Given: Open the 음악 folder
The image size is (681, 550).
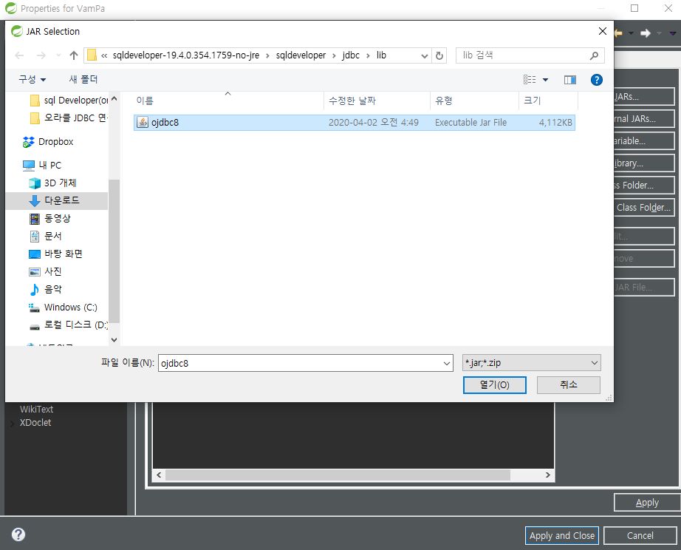Looking at the screenshot, I should [x=46, y=290].
